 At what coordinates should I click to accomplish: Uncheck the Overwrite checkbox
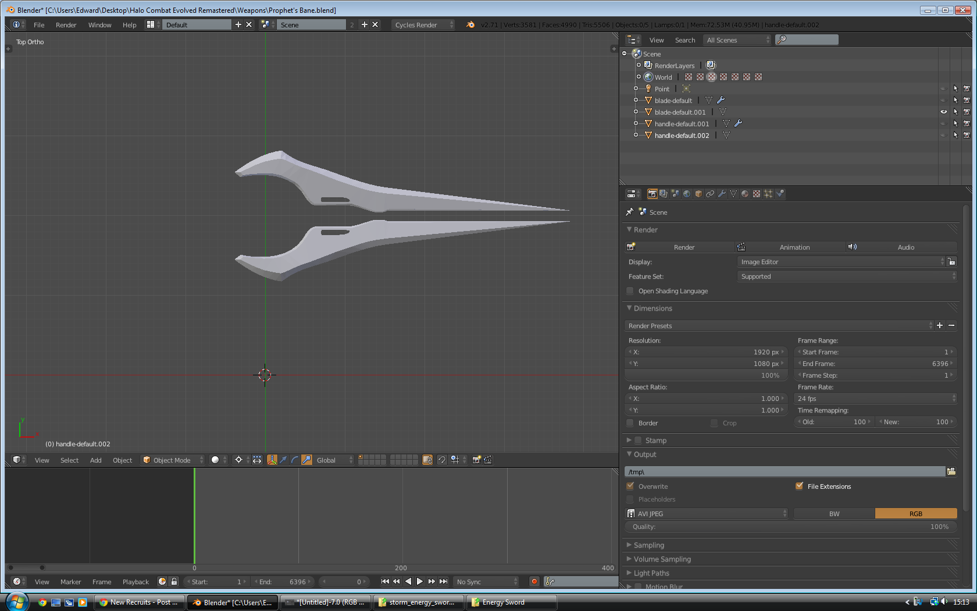[x=630, y=486]
